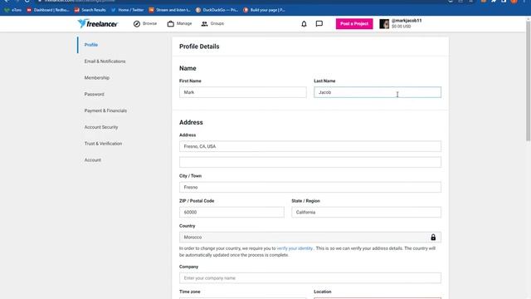Click the lock icon in Country field
Viewport: 531px width, 299px height.
(x=433, y=238)
